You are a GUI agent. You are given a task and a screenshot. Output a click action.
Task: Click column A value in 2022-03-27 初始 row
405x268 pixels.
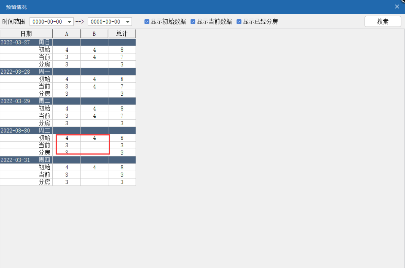click(67, 50)
